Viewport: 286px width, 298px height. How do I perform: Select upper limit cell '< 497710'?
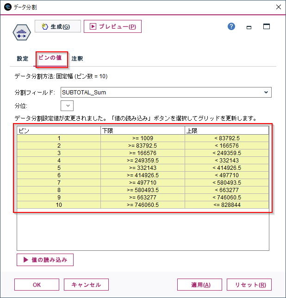227,175
